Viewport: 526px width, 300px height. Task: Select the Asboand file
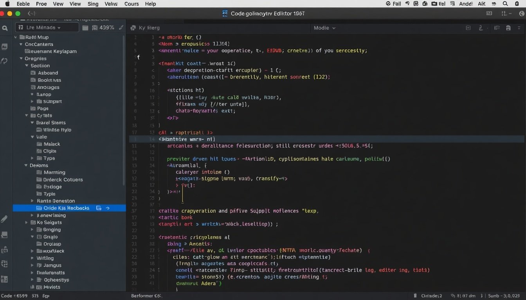[x=48, y=73]
